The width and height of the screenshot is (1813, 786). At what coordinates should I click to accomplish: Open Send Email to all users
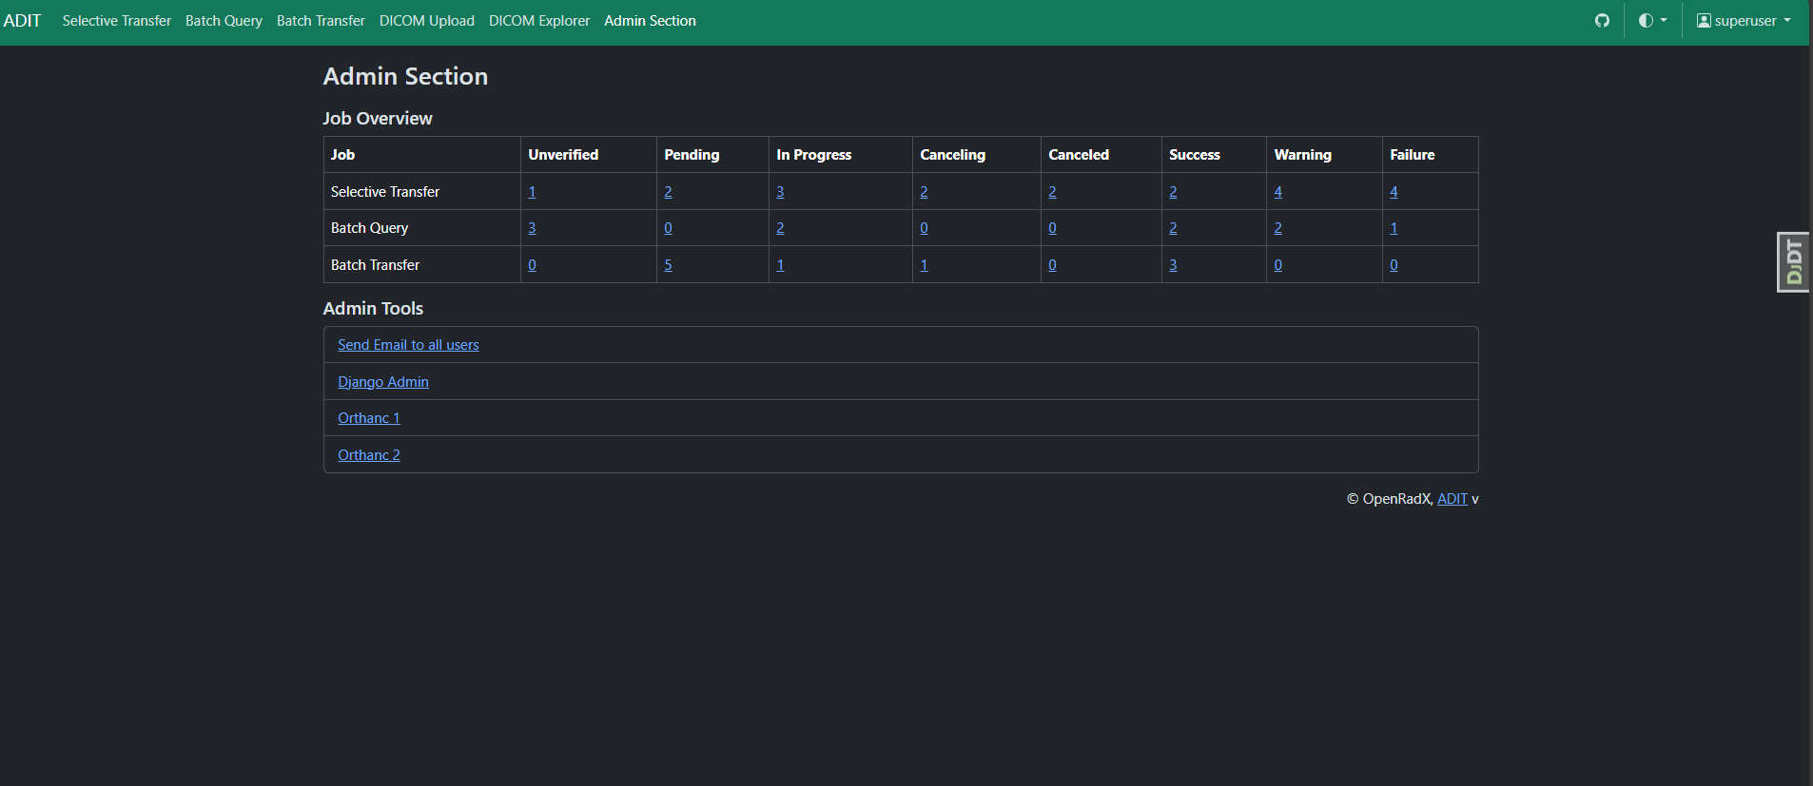pyautogui.click(x=408, y=344)
